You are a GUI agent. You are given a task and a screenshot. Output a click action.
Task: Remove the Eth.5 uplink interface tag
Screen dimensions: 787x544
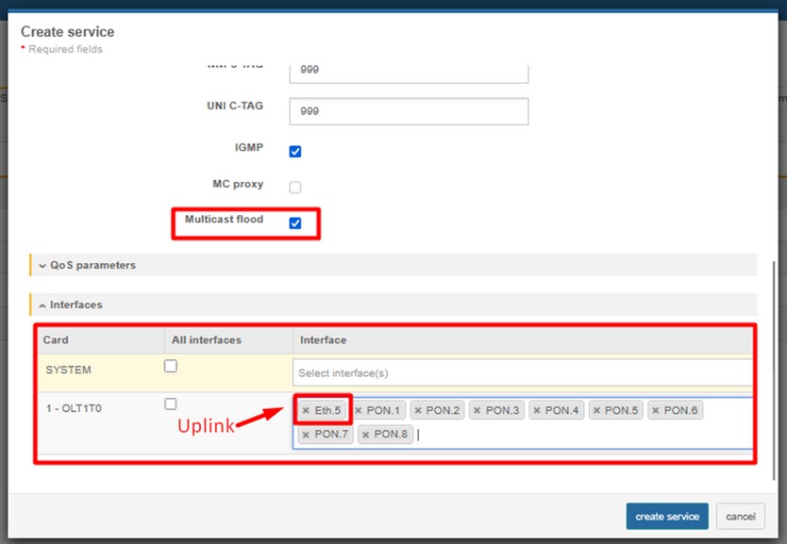tap(306, 411)
